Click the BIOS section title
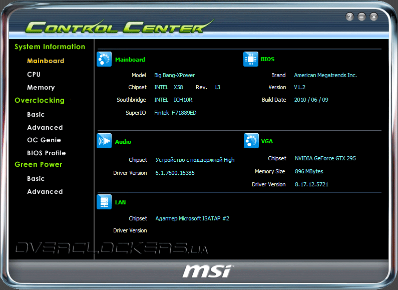398x290 pixels. [267, 59]
